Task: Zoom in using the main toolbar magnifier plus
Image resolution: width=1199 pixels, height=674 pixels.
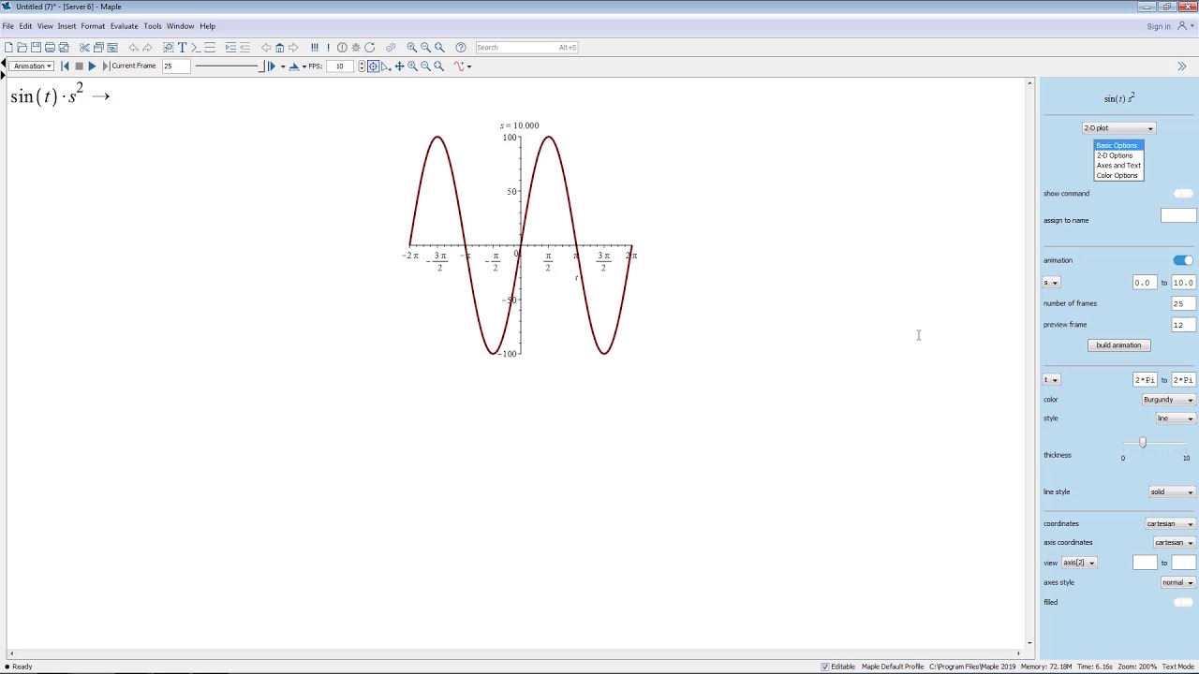Action: click(x=411, y=48)
